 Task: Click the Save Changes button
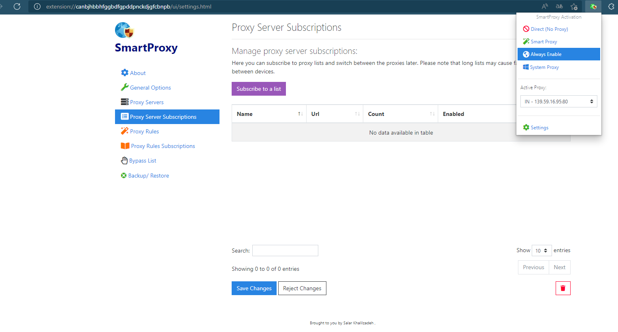click(254, 288)
